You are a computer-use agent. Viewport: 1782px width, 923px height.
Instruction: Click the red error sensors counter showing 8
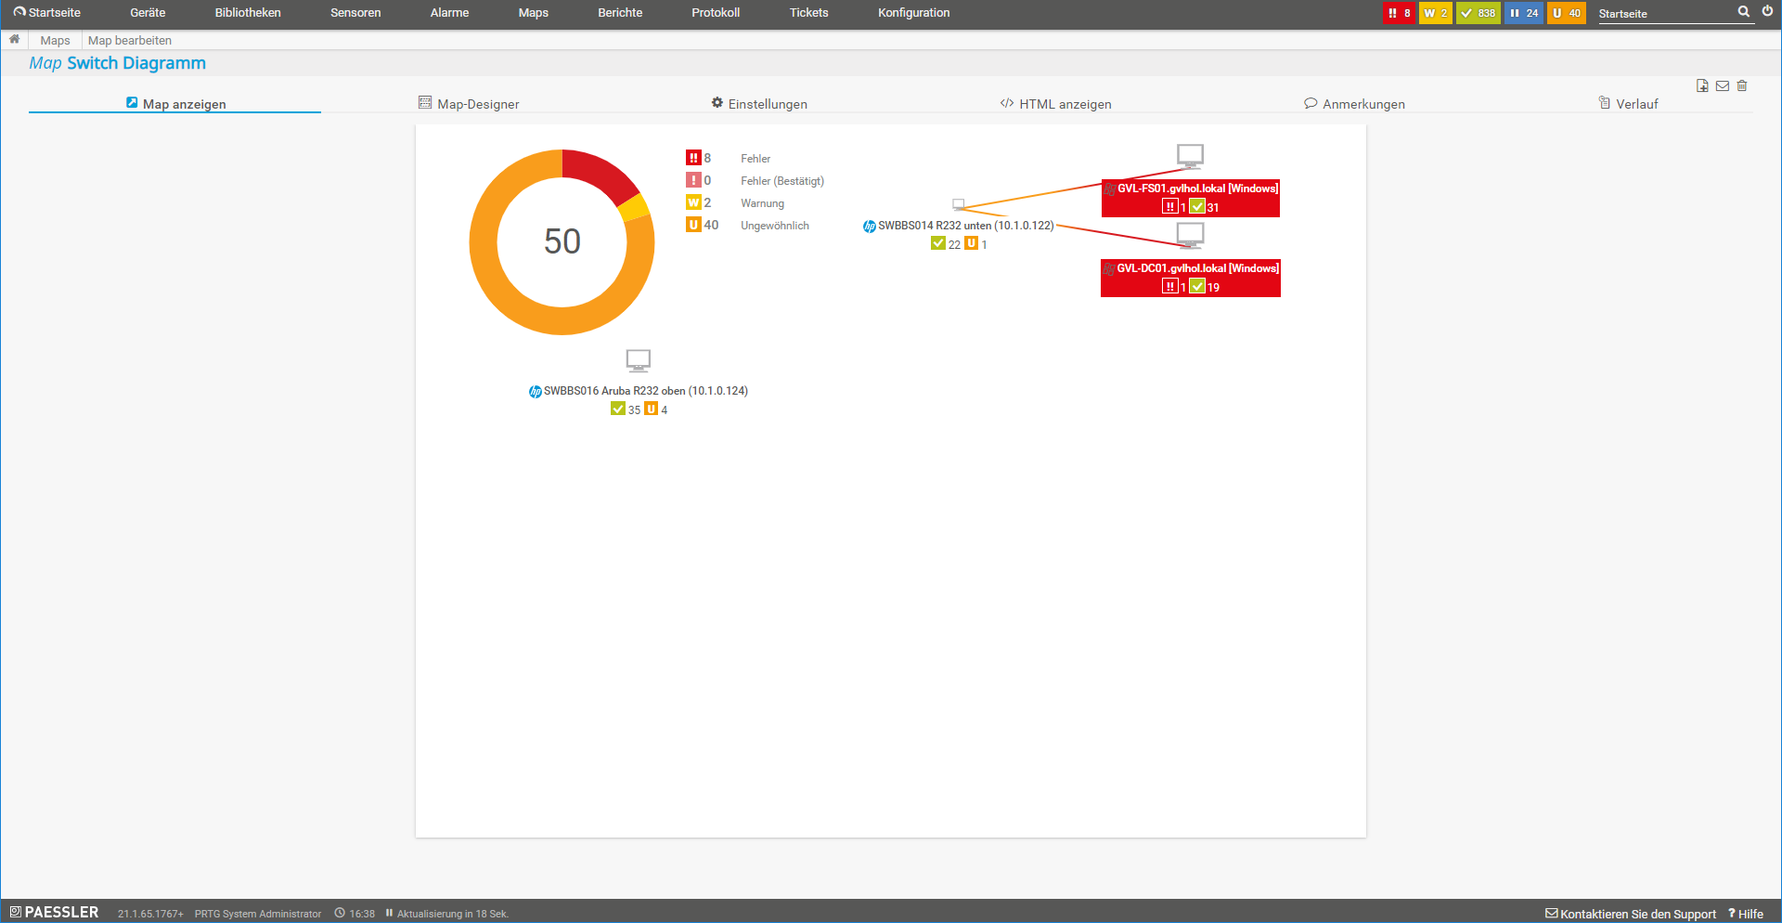[x=1399, y=13]
